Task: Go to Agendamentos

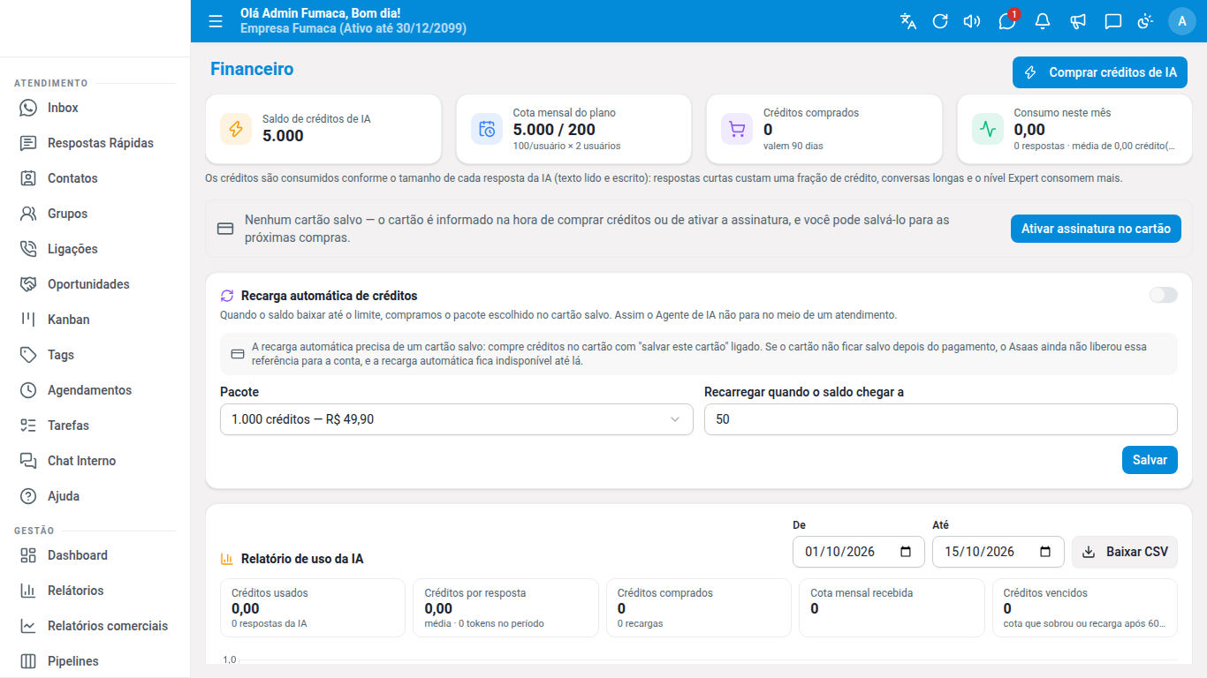Action: pos(95,390)
